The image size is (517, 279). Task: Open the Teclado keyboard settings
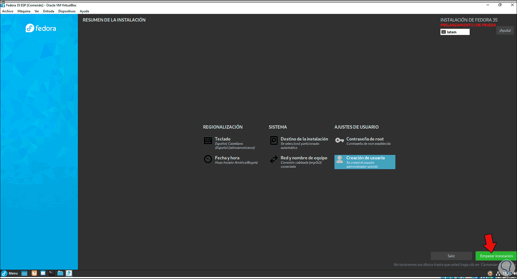pos(230,143)
